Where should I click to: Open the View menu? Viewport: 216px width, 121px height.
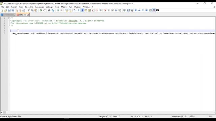[21, 7]
